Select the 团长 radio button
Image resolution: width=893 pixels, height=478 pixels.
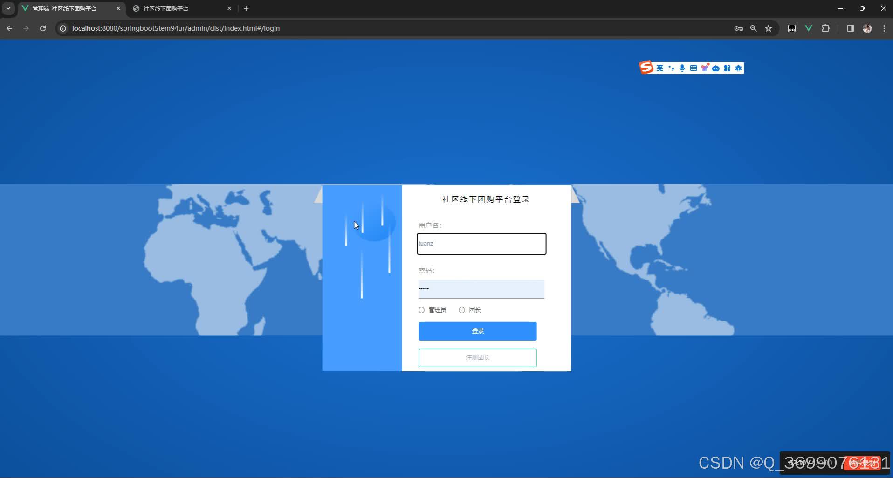pos(462,310)
